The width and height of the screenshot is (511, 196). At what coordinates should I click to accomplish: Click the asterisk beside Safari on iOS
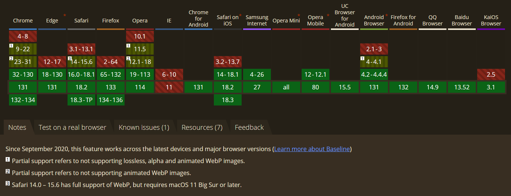(240, 15)
